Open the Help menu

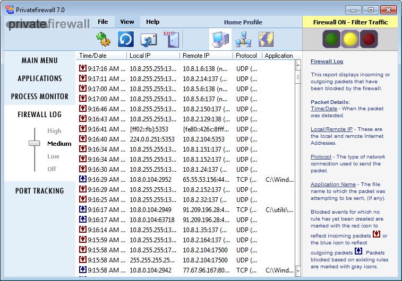click(153, 22)
